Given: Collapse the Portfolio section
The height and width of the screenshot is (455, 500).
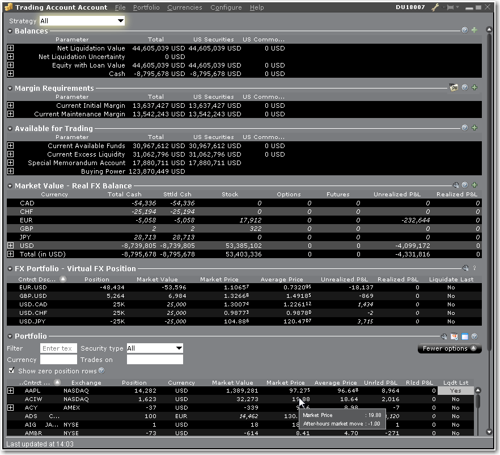Looking at the screenshot, I should [x=10, y=336].
